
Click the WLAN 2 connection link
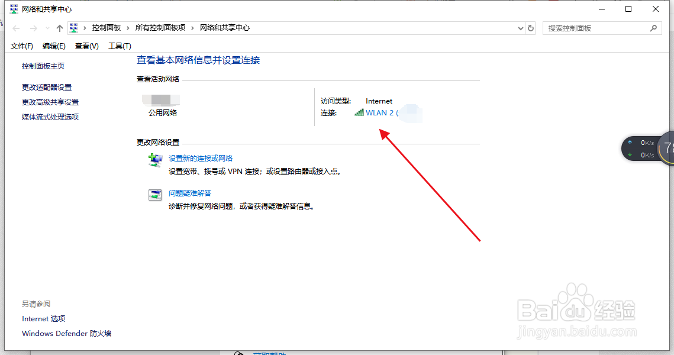coord(382,113)
